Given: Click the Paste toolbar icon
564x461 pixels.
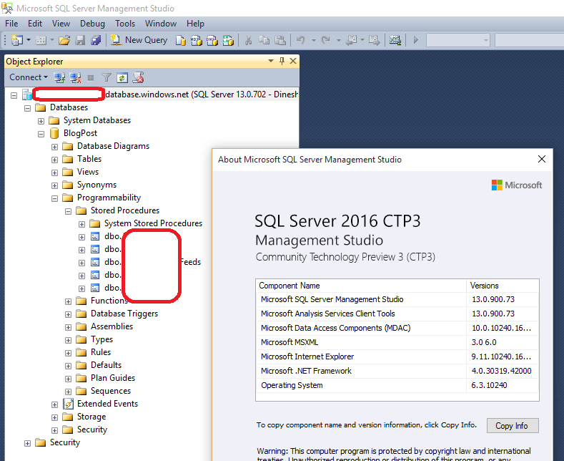Looking at the screenshot, I should [280, 40].
